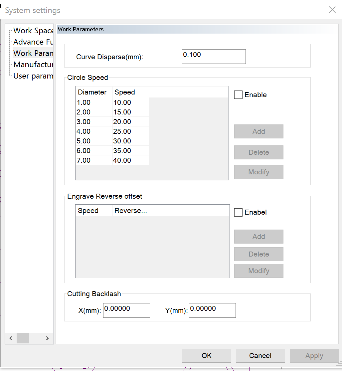Select Work Parameters tree item
342x371 pixels.
tap(33, 54)
